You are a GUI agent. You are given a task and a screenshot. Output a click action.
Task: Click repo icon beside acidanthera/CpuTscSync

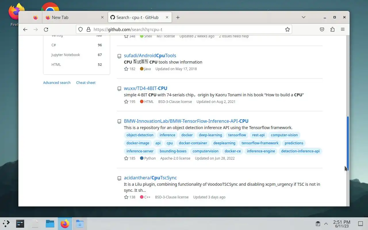tap(119, 179)
